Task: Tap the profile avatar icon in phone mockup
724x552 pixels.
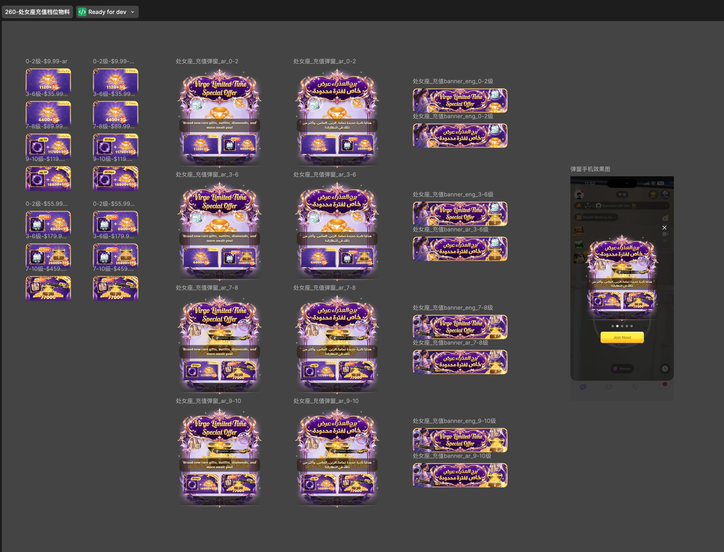Action: tap(579, 195)
